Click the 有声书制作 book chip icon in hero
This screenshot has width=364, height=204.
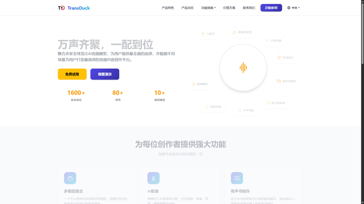pyautogui.click(x=279, y=81)
